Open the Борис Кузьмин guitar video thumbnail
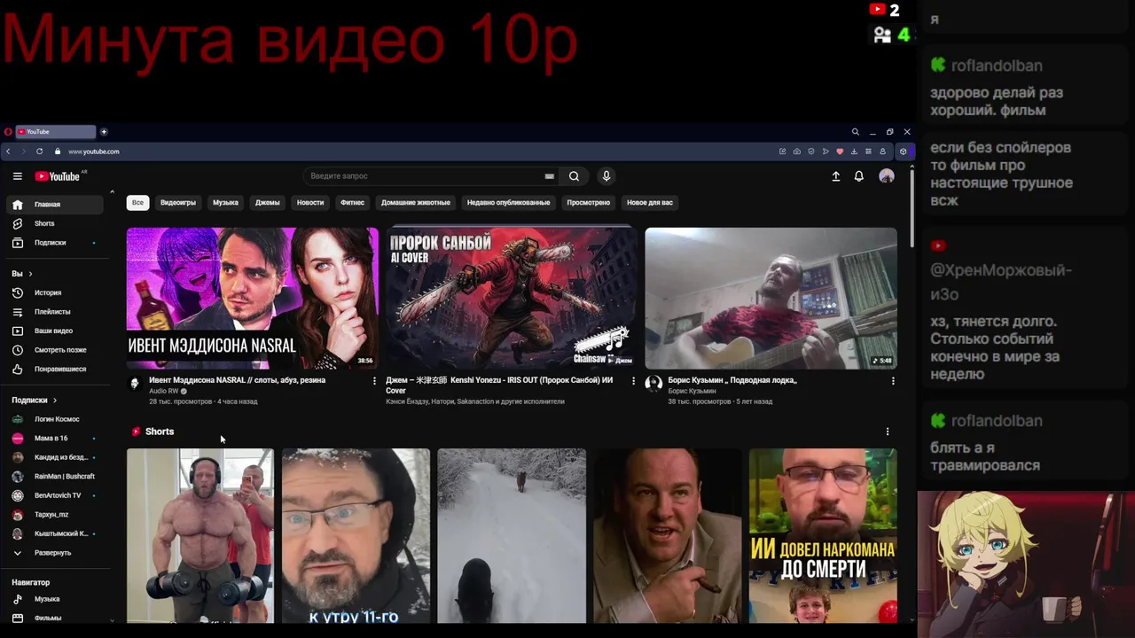This screenshot has width=1135, height=638. coord(771,299)
